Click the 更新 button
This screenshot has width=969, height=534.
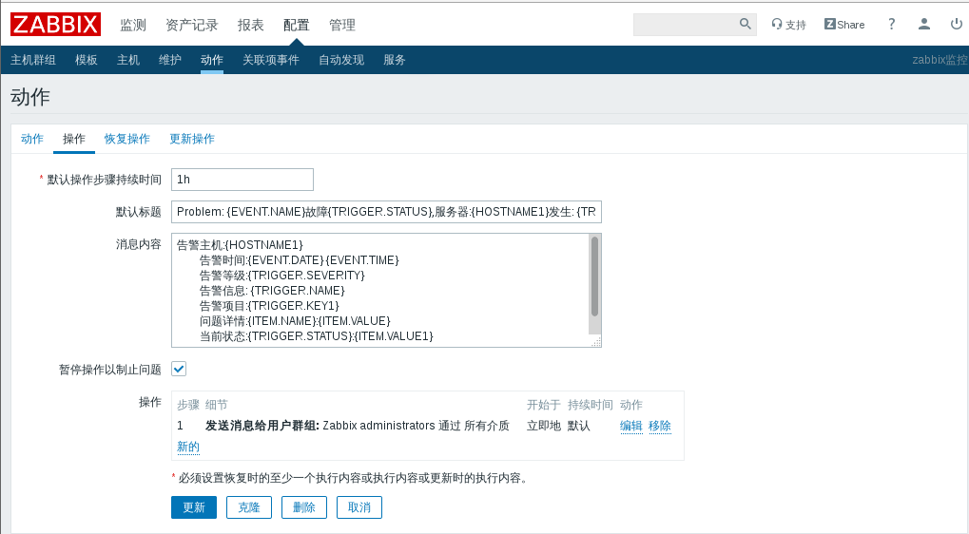194,507
